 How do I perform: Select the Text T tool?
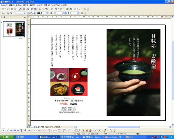point(21,130)
